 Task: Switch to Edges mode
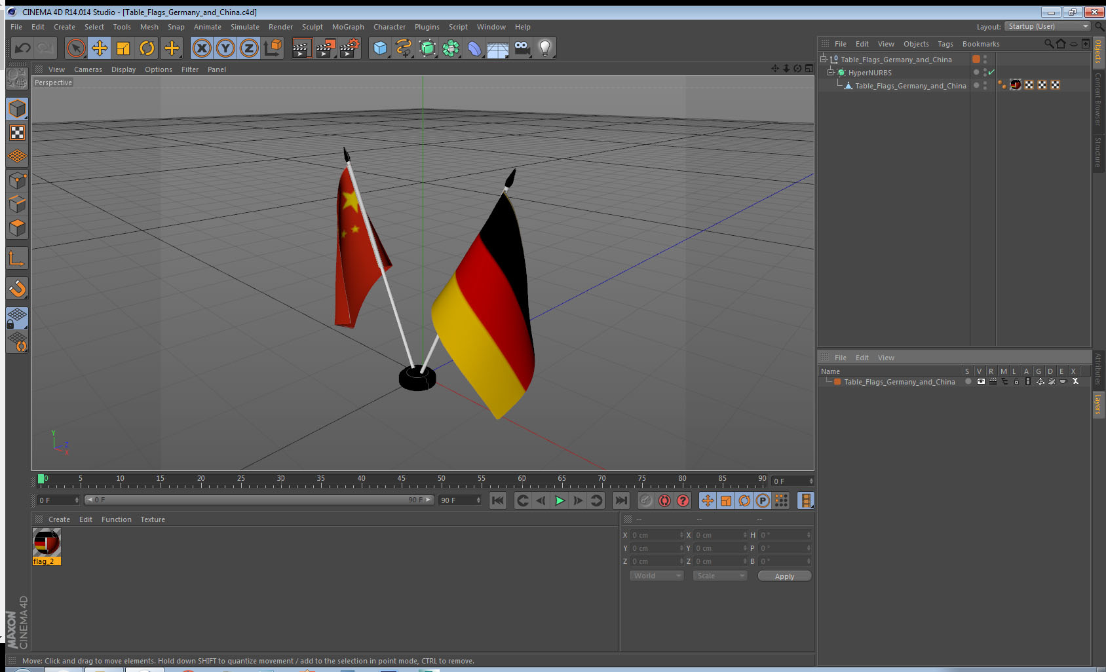point(17,204)
